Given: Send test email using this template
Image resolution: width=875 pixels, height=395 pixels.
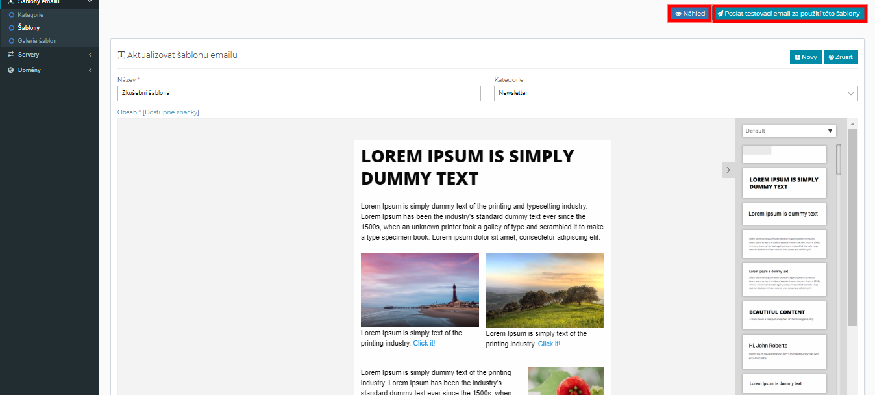Looking at the screenshot, I should 790,14.
